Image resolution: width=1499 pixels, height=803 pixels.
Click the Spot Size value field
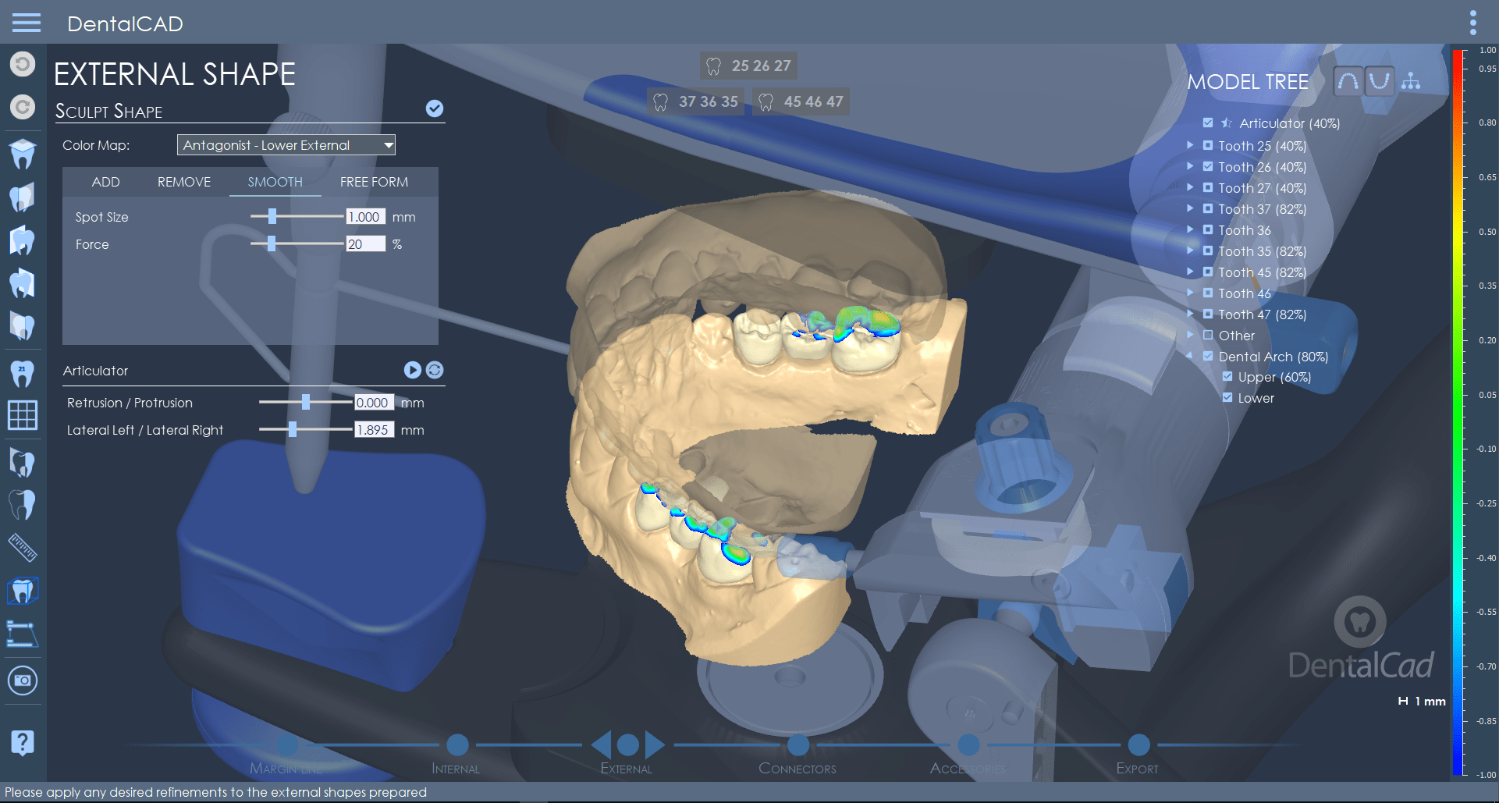point(366,217)
